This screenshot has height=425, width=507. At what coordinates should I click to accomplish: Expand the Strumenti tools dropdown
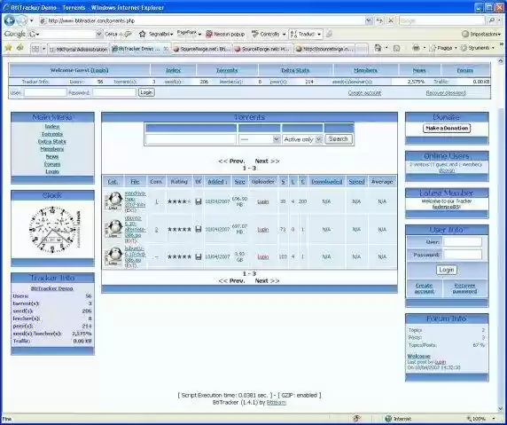point(494,48)
